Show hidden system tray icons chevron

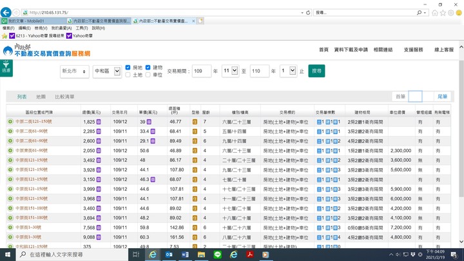391,255
